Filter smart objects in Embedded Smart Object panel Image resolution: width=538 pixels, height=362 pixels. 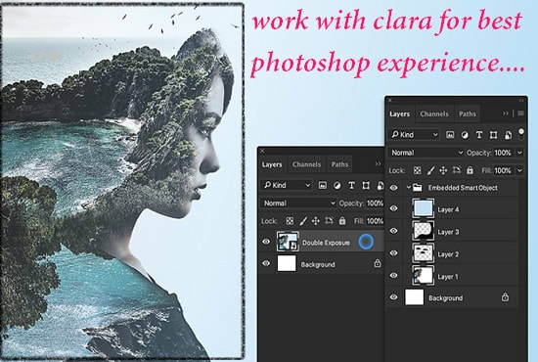508,135
